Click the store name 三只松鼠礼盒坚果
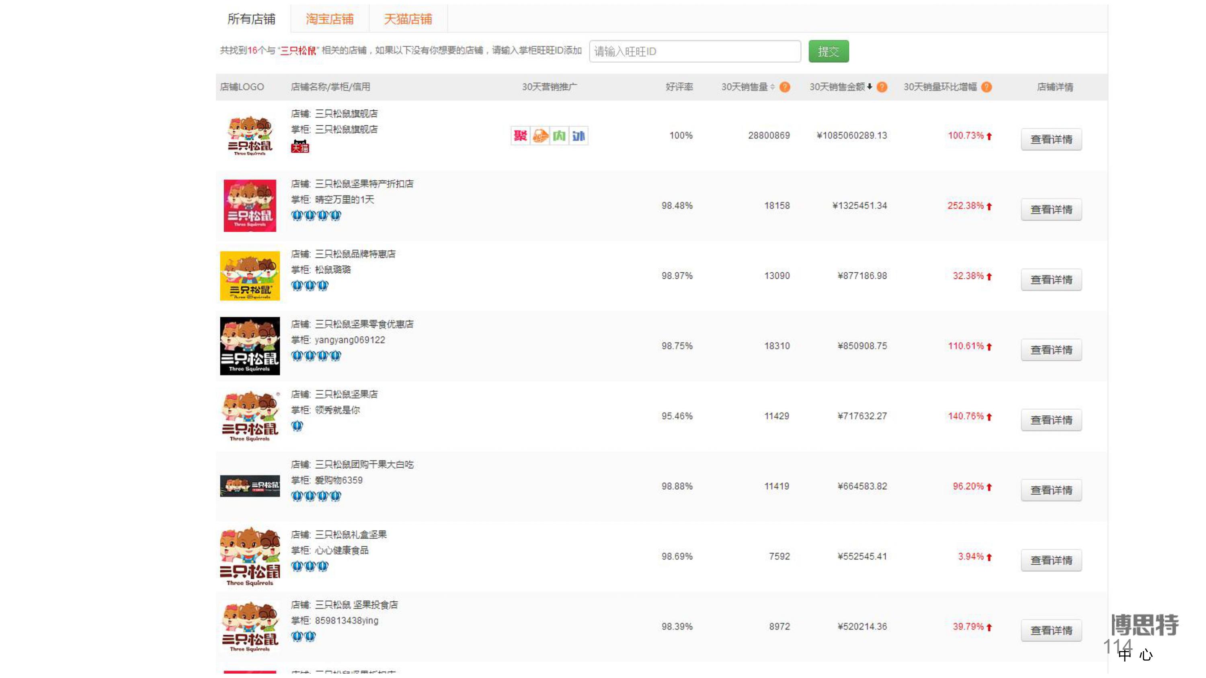Image resolution: width=1206 pixels, height=678 pixels. (x=351, y=535)
